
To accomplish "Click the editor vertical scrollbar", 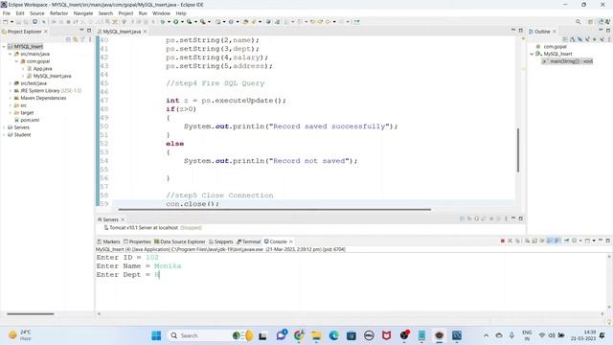I will (x=518, y=149).
